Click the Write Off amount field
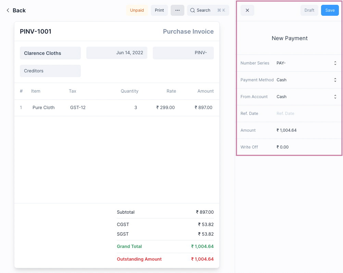343x273 pixels. (x=305, y=147)
